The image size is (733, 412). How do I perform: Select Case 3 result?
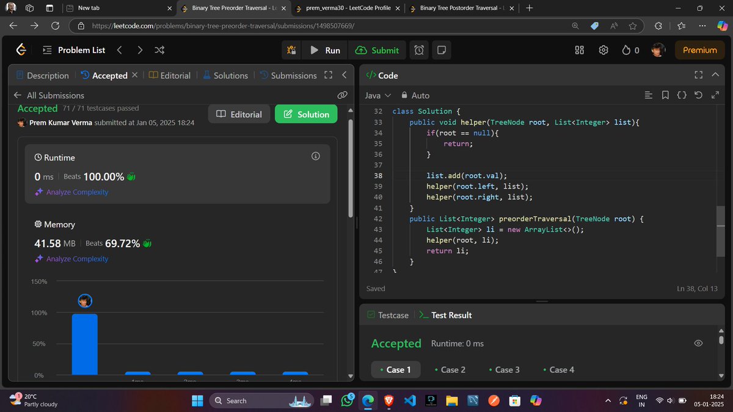click(x=503, y=369)
